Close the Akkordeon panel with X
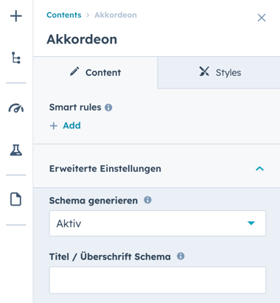 262,18
